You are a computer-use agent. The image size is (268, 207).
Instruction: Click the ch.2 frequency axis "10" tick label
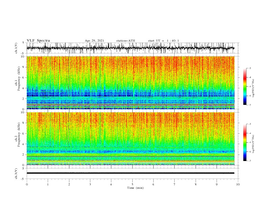pos(23,112)
